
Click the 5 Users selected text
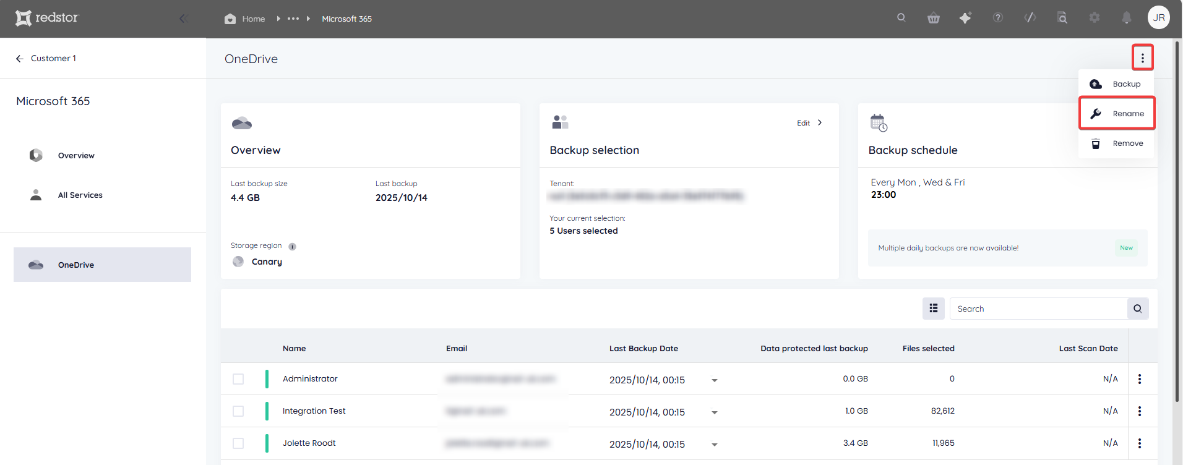[x=583, y=231]
